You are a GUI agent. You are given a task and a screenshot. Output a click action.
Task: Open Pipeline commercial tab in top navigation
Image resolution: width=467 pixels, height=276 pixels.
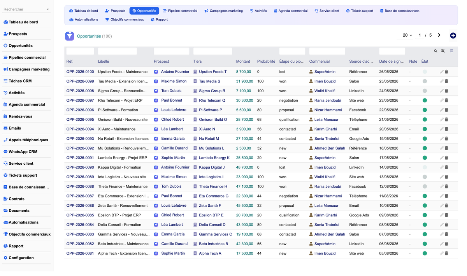pos(180,11)
